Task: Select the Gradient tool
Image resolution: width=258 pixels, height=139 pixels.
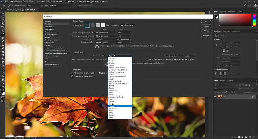Action: pos(3,55)
